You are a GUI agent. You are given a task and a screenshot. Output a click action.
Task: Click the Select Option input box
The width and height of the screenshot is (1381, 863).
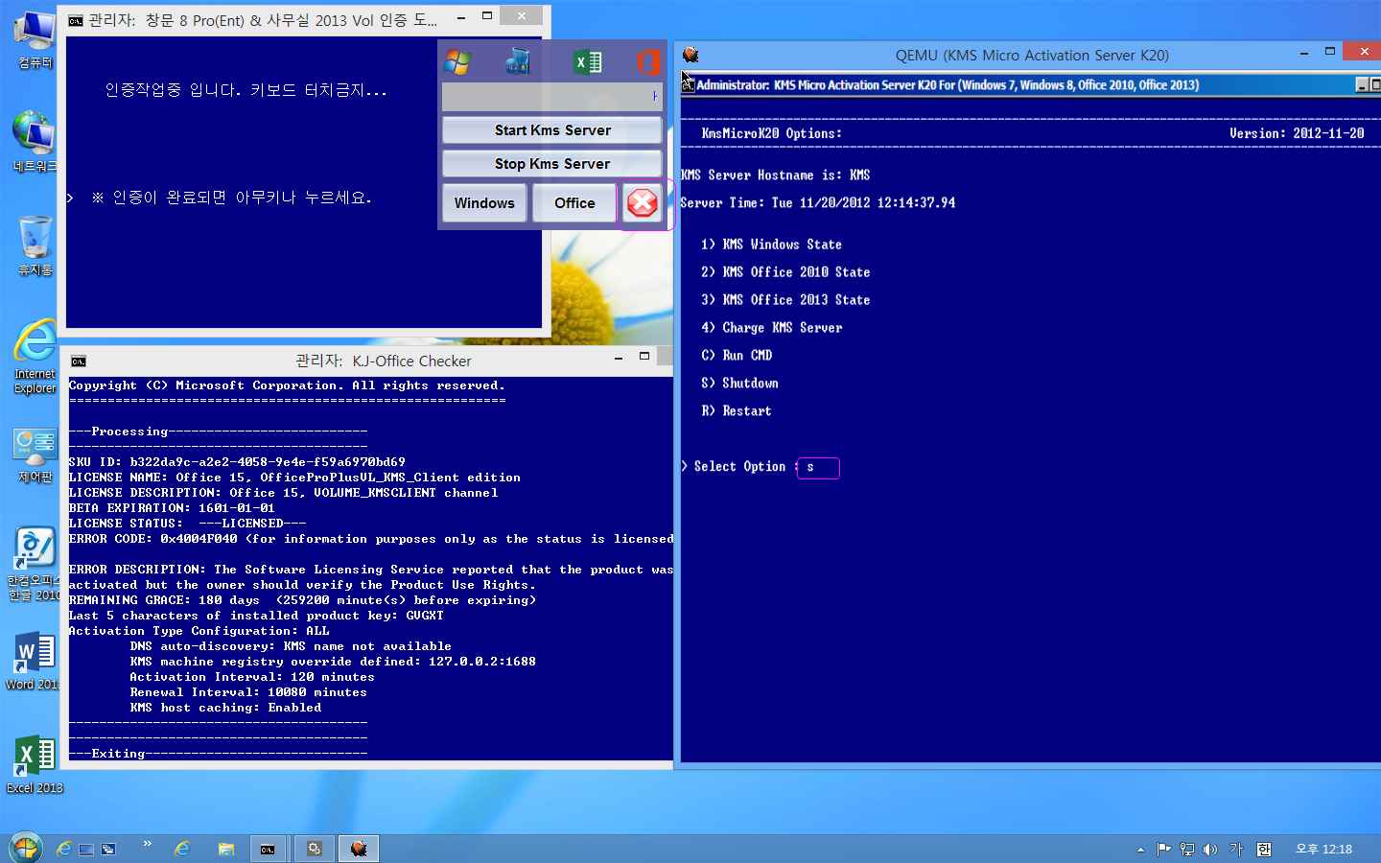(x=818, y=467)
